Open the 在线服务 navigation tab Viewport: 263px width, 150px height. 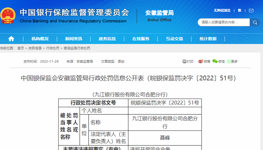(141, 39)
